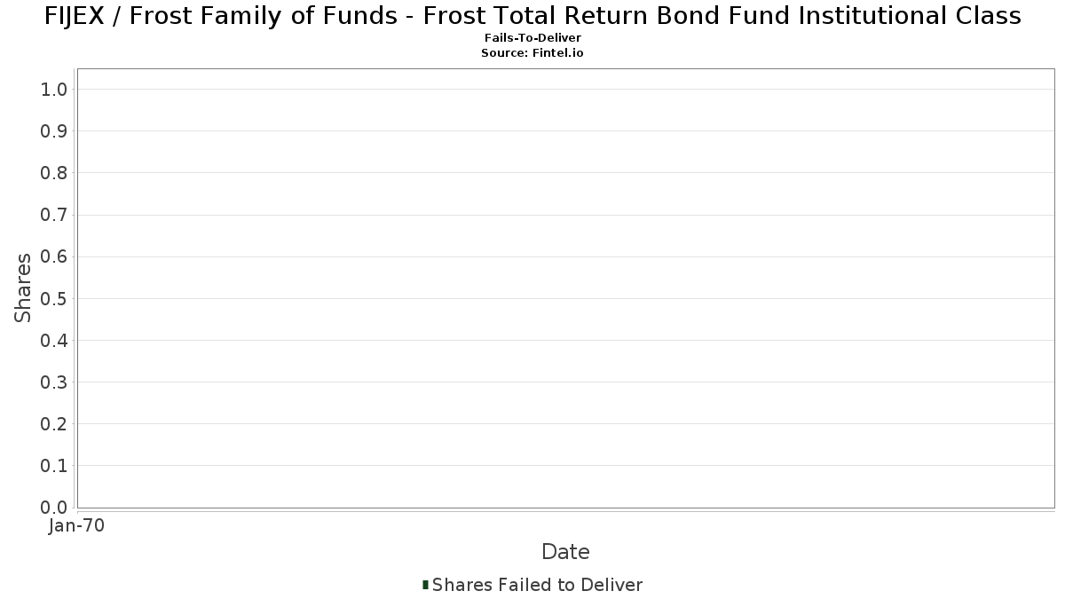The width and height of the screenshot is (1065, 599).
Task: Click the green legend color swatch
Action: 426,585
